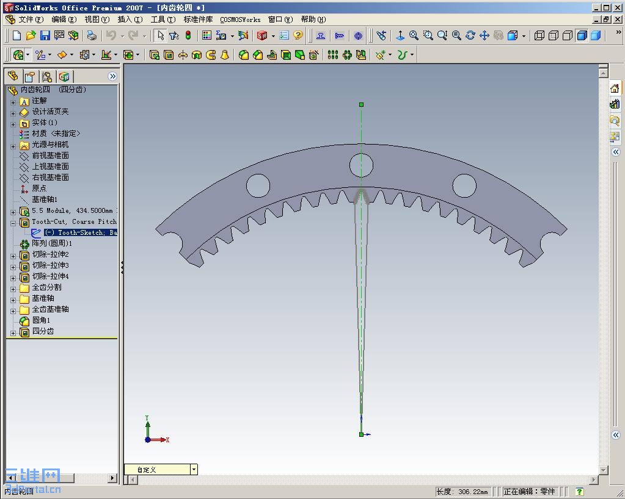Click the Make Drawing from Part icon
This screenshot has height=499, width=625.
tap(59, 36)
